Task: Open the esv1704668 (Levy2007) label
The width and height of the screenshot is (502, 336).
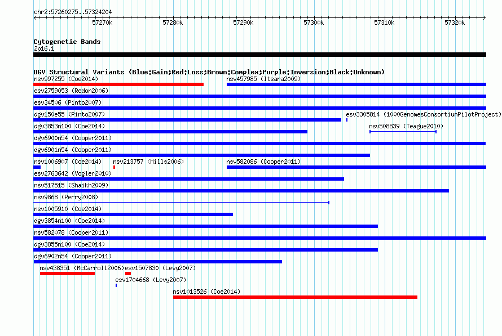Action: point(151,280)
